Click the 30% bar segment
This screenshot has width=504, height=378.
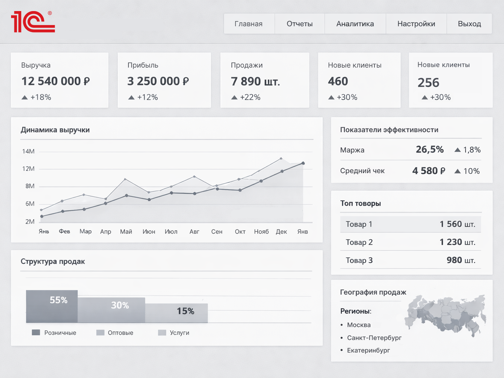click(x=112, y=310)
